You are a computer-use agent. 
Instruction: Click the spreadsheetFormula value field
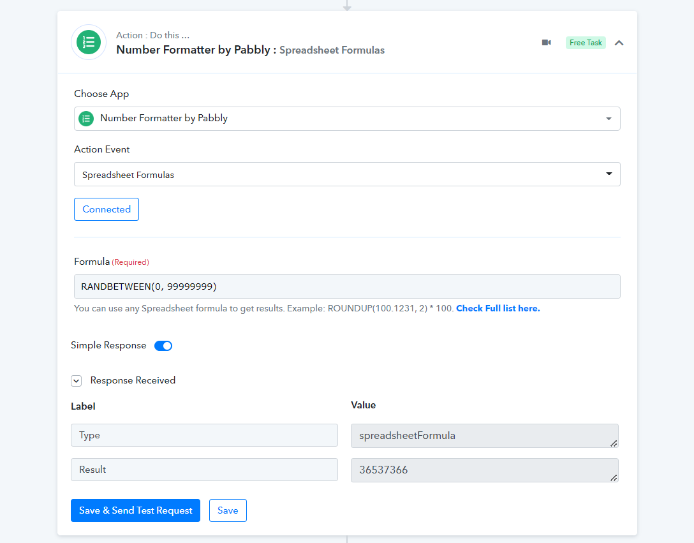click(x=485, y=436)
